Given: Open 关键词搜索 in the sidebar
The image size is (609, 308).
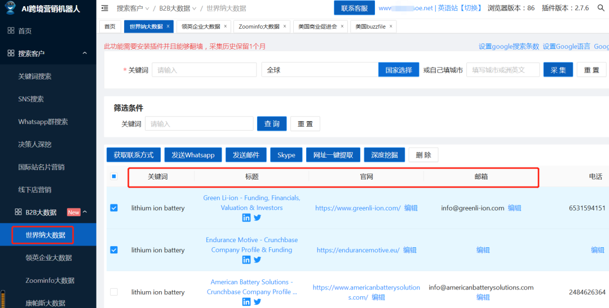Looking at the screenshot, I should pos(34,77).
